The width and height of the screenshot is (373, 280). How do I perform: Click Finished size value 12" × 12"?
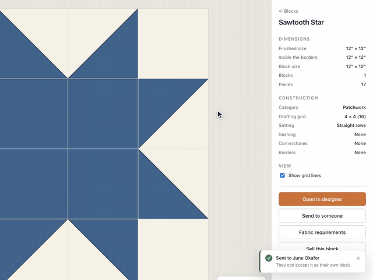pyautogui.click(x=356, y=48)
